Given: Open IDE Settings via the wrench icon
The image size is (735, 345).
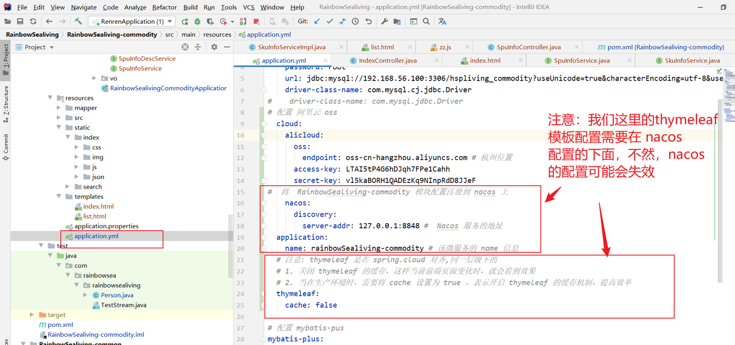Looking at the screenshot, I should [384, 21].
